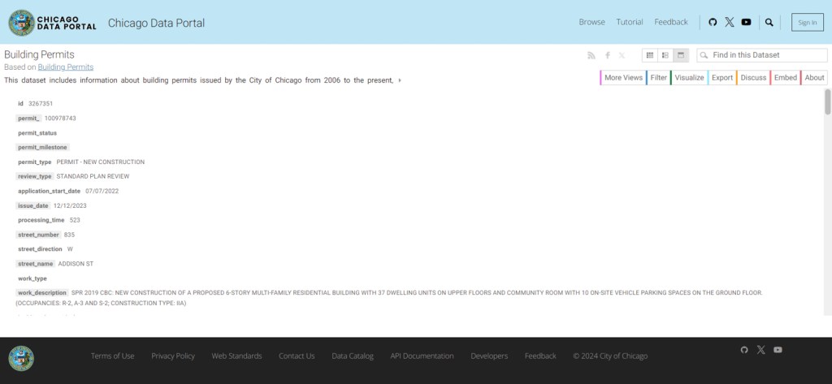832x384 pixels.
Task: Open the Visualize tab
Action: [x=689, y=78]
